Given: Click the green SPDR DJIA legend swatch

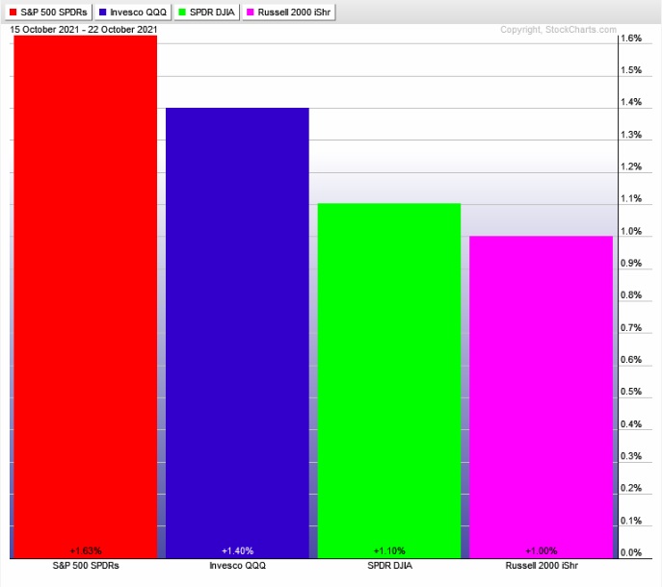Looking at the screenshot, I should pos(182,13).
